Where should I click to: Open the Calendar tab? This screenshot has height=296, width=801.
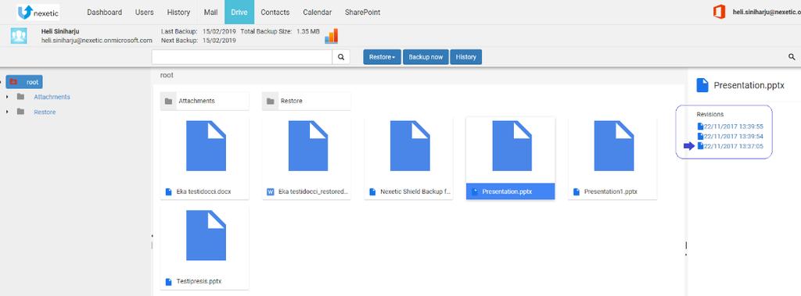pos(318,12)
